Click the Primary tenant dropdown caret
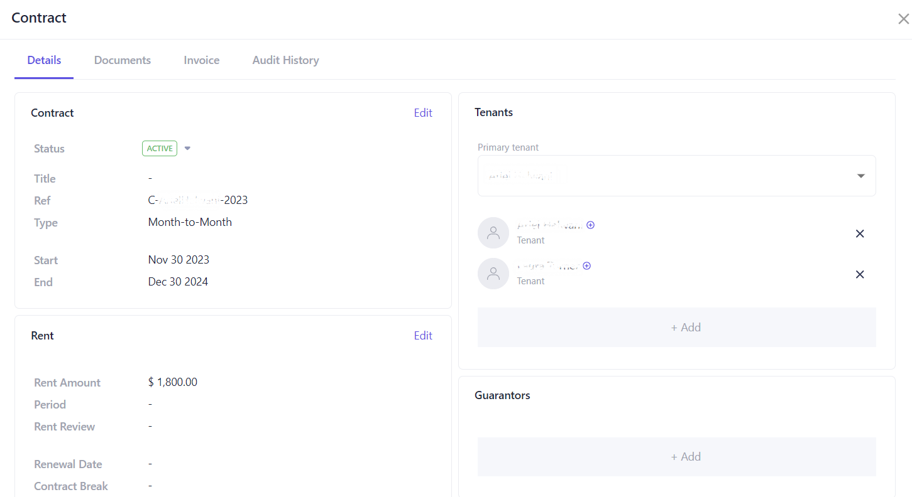The height and width of the screenshot is (497, 912). point(861,176)
